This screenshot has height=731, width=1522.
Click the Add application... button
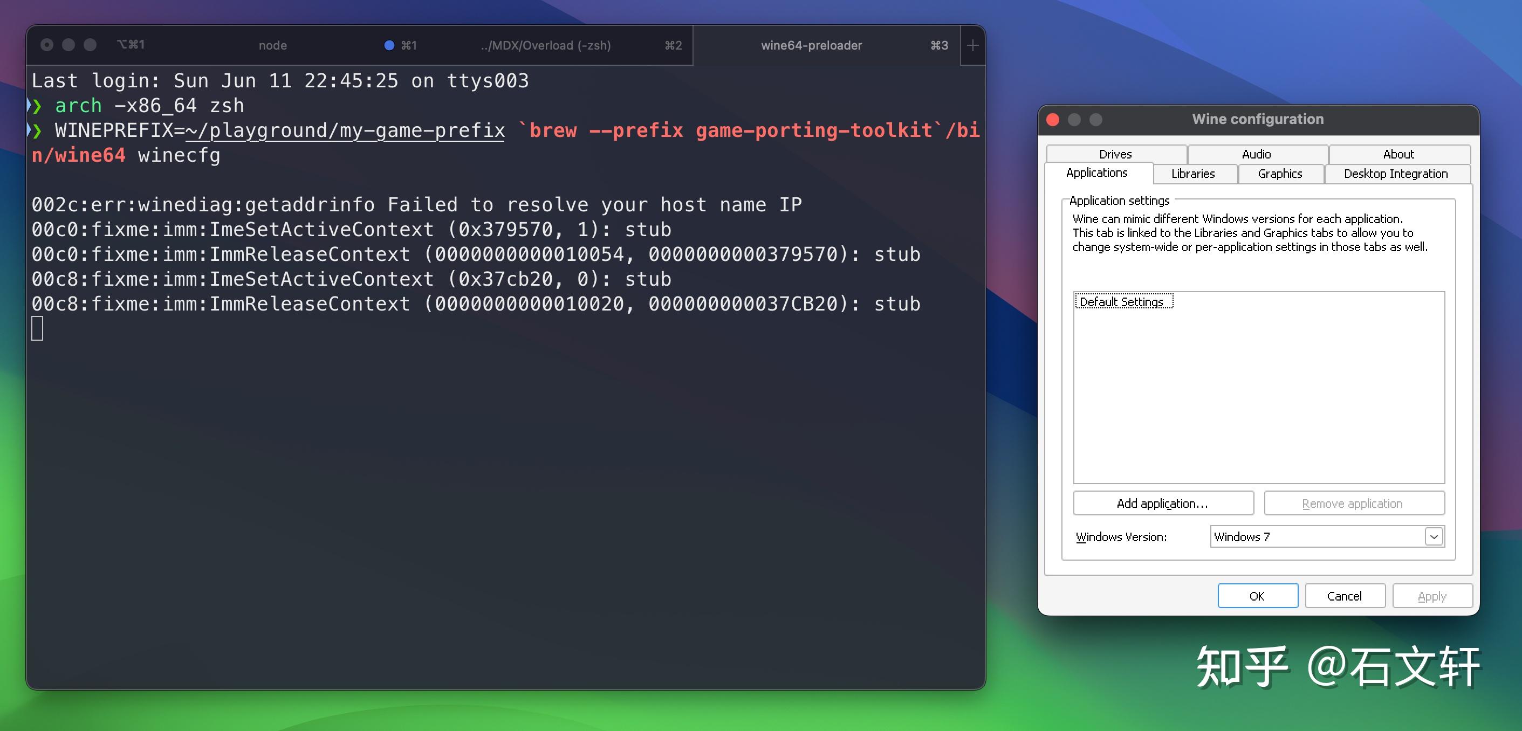click(x=1162, y=503)
